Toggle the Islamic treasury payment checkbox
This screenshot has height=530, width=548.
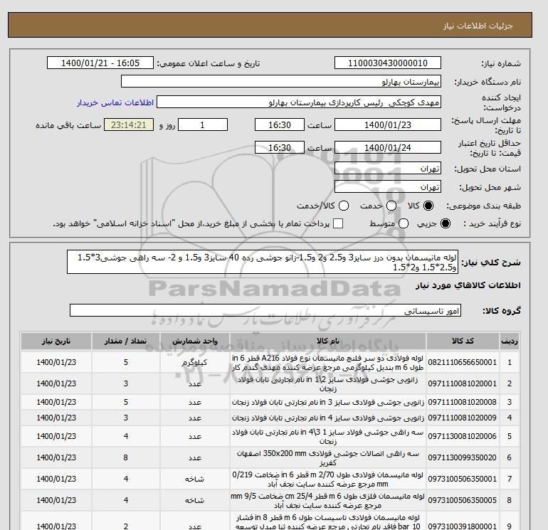coord(338,223)
